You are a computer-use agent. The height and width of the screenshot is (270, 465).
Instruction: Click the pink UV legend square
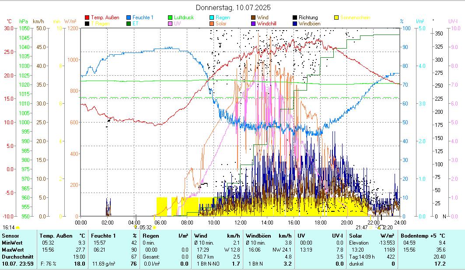[x=171, y=24]
